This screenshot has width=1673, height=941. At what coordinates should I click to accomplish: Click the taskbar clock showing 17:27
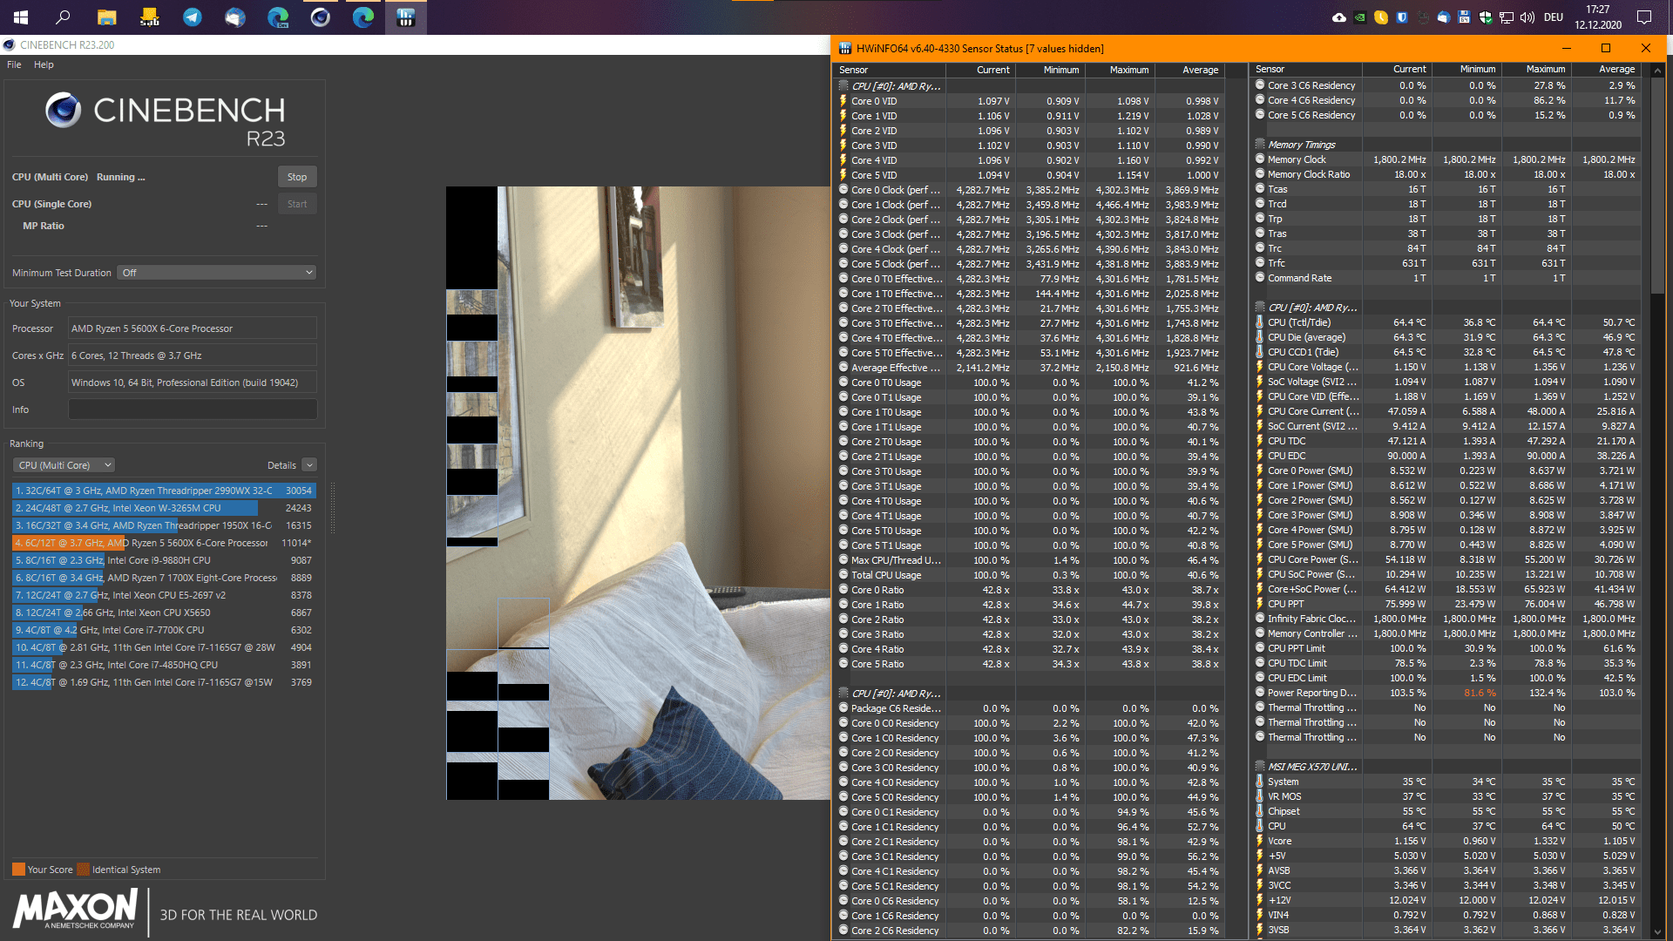(x=1598, y=17)
